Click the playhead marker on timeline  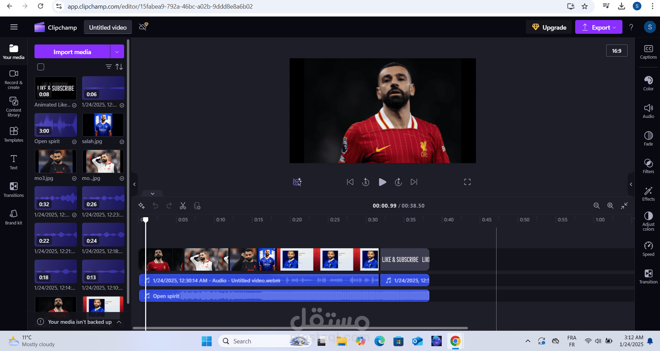pyautogui.click(x=146, y=220)
